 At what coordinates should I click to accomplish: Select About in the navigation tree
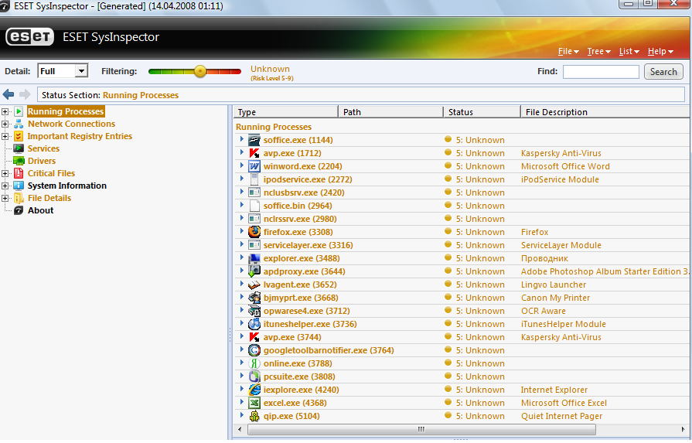pos(41,210)
